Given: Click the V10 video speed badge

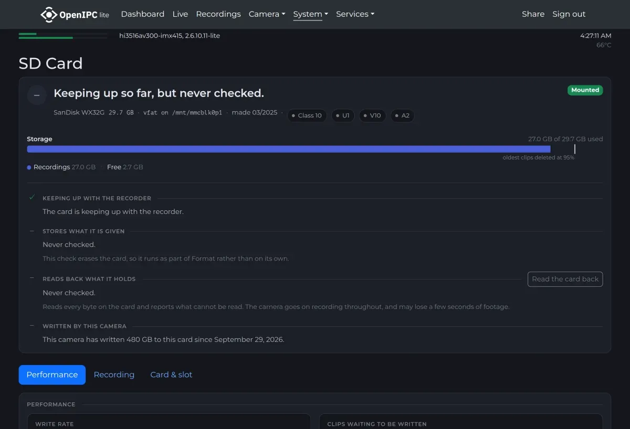Looking at the screenshot, I should point(372,115).
